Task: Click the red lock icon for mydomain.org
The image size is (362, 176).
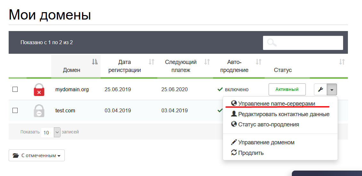Action: click(39, 90)
